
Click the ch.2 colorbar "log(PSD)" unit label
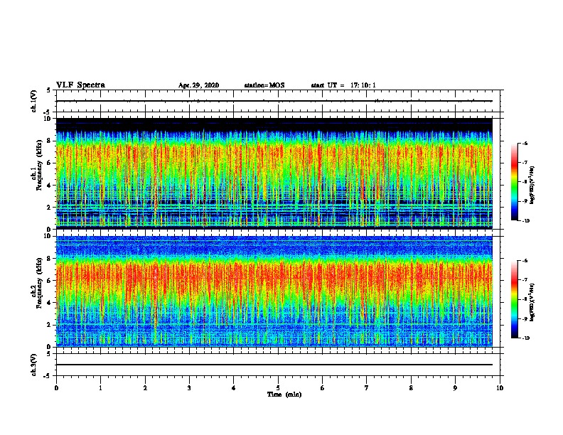point(532,303)
